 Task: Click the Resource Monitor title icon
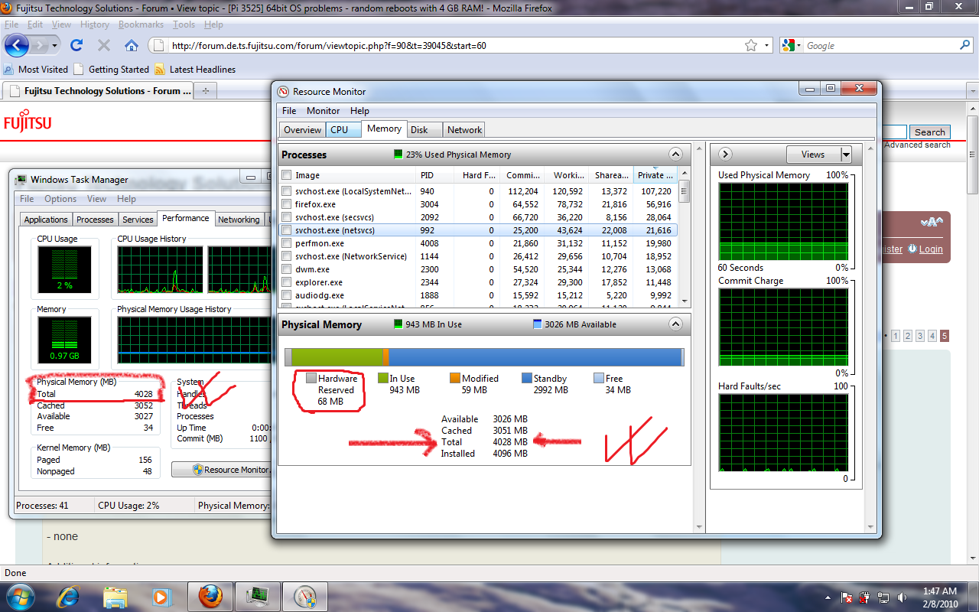click(283, 91)
